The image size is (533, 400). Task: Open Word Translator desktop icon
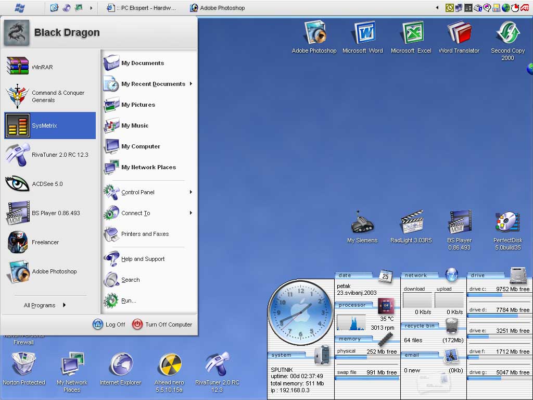pyautogui.click(x=459, y=33)
